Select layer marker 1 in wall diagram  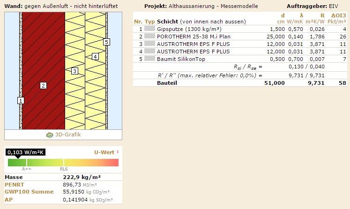(x=21, y=101)
